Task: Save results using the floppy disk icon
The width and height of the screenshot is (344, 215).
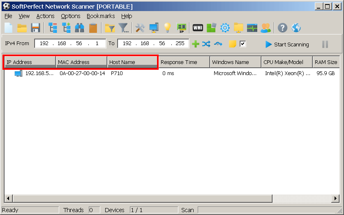Action: click(35, 28)
